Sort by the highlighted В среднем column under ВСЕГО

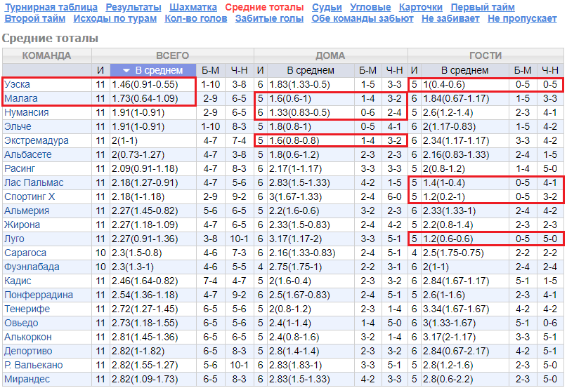153,70
